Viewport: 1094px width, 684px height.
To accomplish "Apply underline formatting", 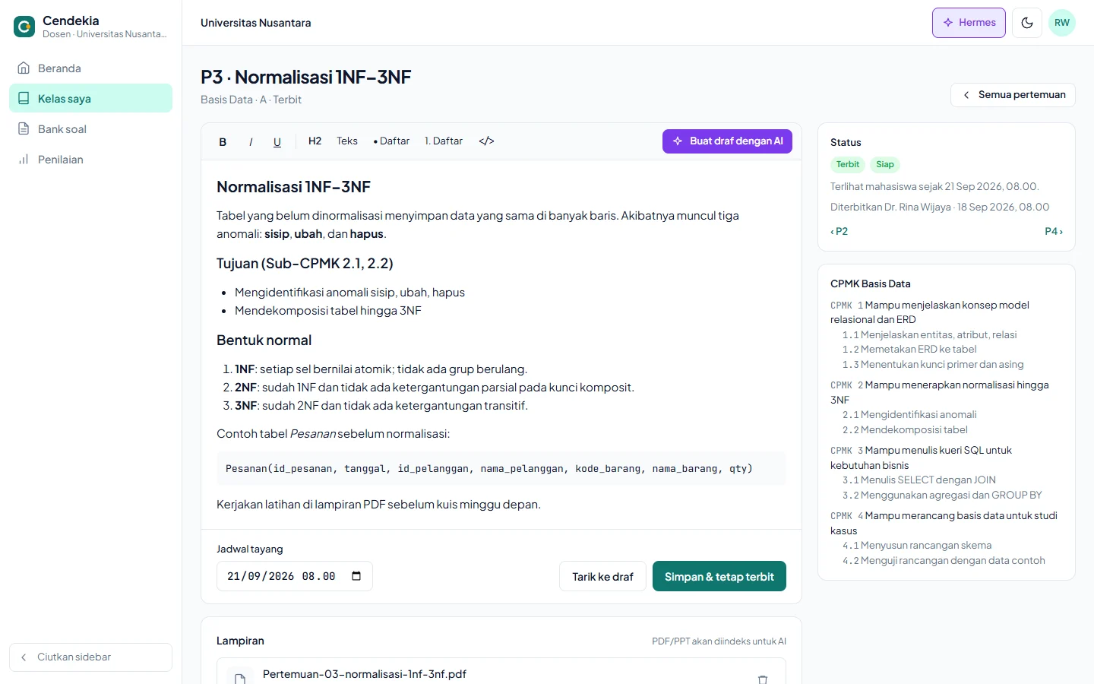I will coord(277,141).
